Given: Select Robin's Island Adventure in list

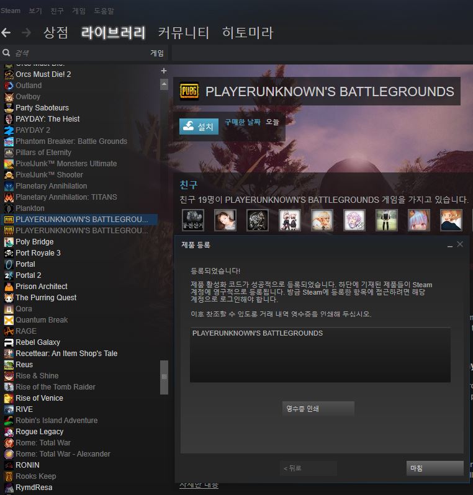Looking at the screenshot, I should 56,421.
